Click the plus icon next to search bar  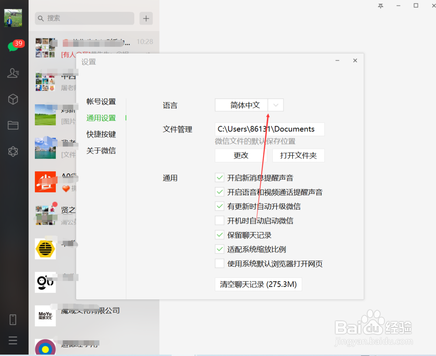[146, 18]
